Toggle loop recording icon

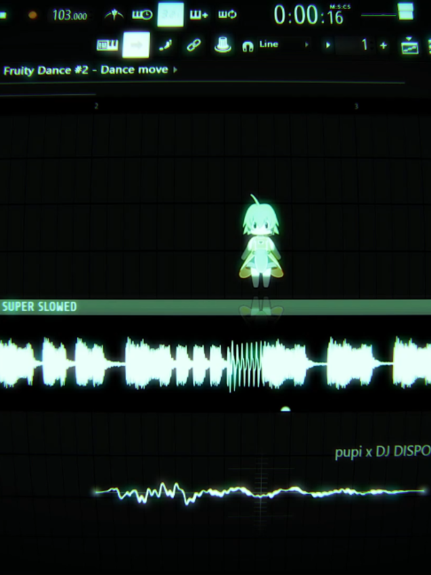[x=227, y=14]
